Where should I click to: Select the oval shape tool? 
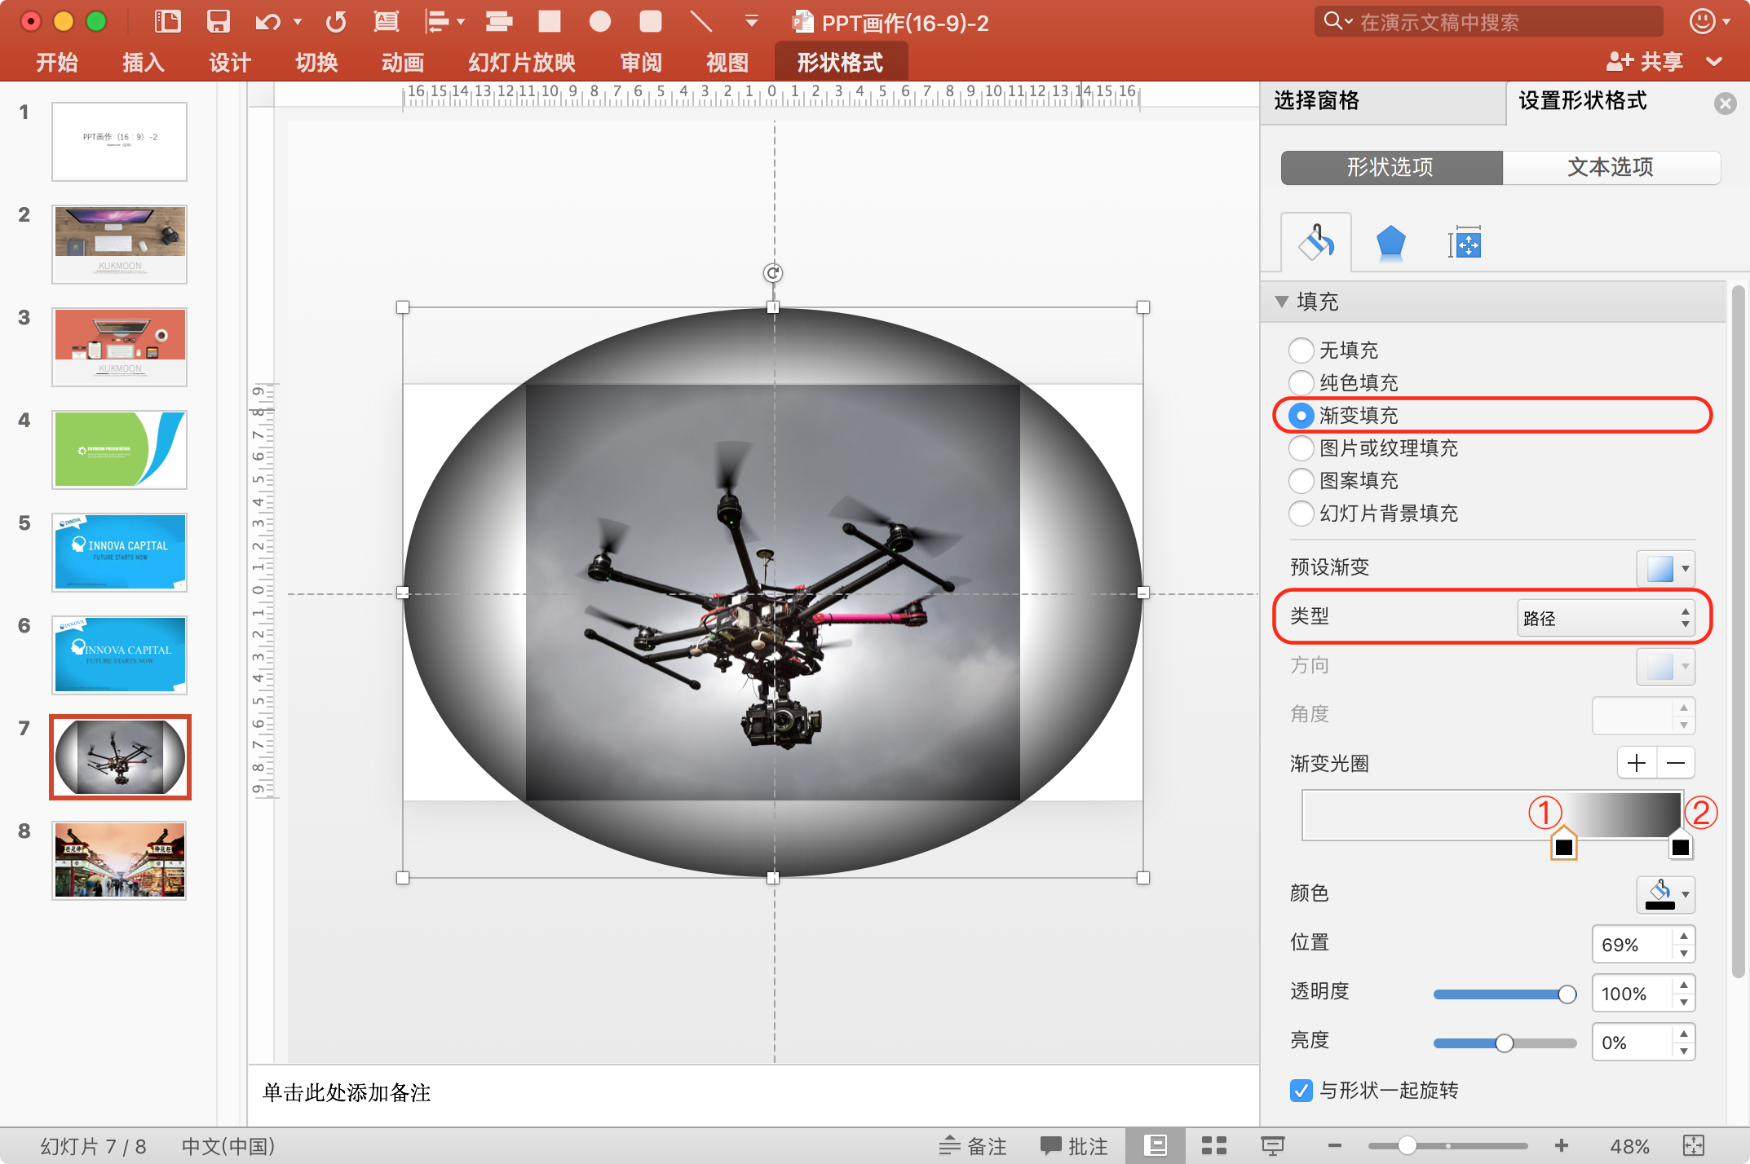[600, 21]
